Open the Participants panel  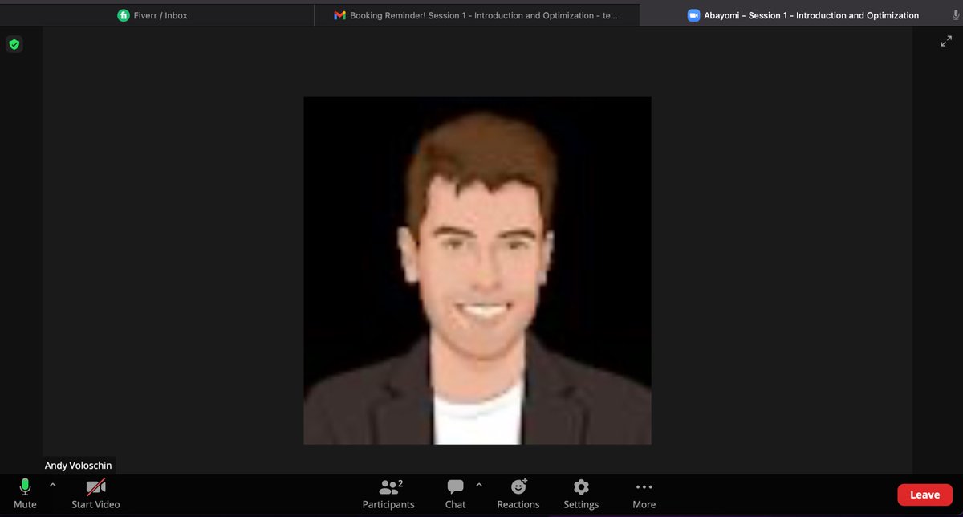388,493
